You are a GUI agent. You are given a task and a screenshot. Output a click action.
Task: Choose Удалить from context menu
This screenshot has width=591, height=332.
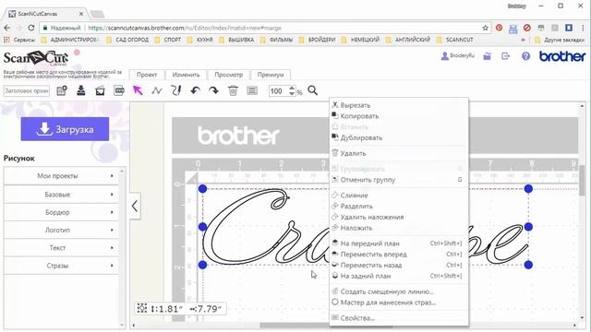click(399, 153)
